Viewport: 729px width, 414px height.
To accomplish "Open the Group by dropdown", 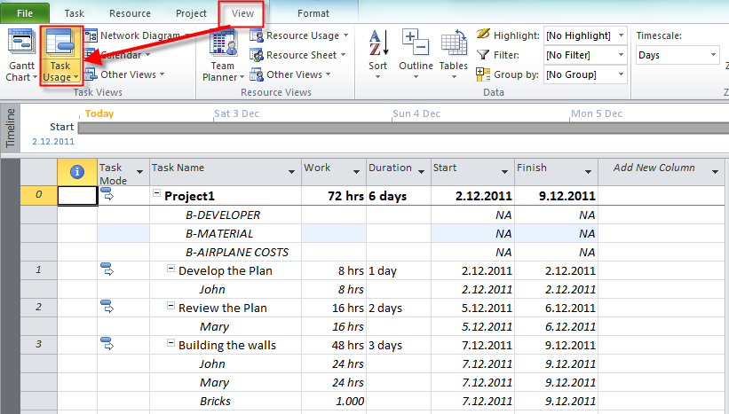I will coord(620,74).
